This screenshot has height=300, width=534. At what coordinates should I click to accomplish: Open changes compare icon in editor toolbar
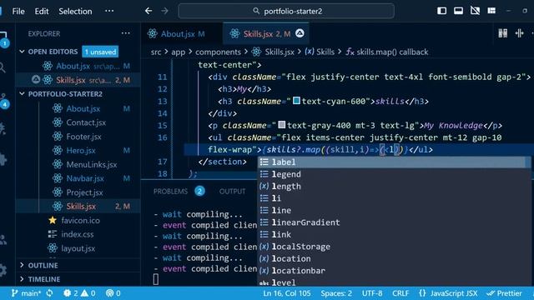(x=502, y=33)
